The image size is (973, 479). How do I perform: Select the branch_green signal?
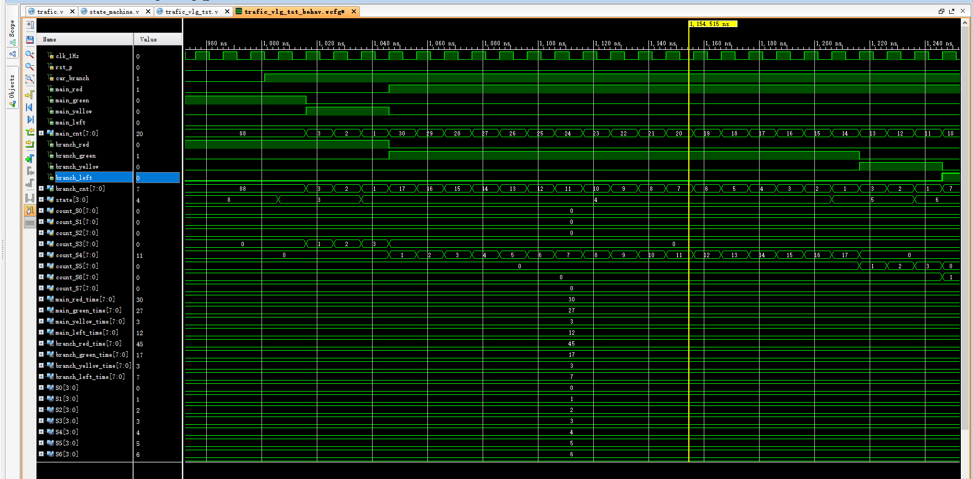(x=75, y=155)
